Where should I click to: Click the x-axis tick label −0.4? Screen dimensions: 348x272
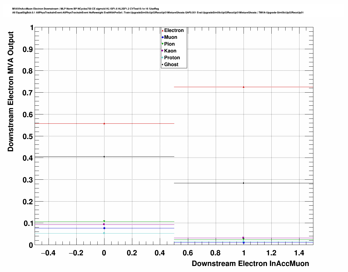point(48,253)
